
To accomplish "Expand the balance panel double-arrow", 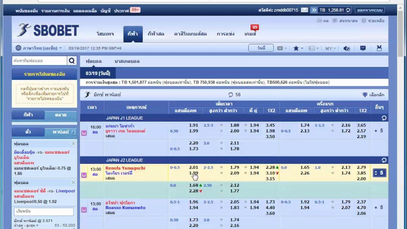I will [314, 10].
